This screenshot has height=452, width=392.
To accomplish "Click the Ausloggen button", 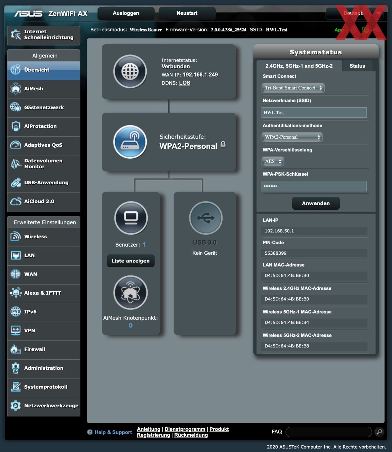I will click(x=126, y=13).
